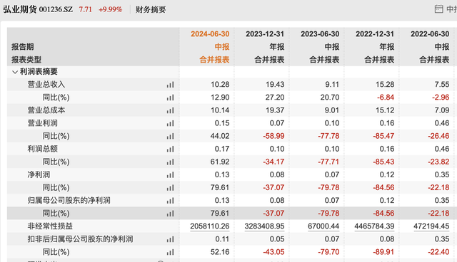Click stock name 弘业期货 in header
The width and height of the screenshot is (457, 262).
point(20,9)
